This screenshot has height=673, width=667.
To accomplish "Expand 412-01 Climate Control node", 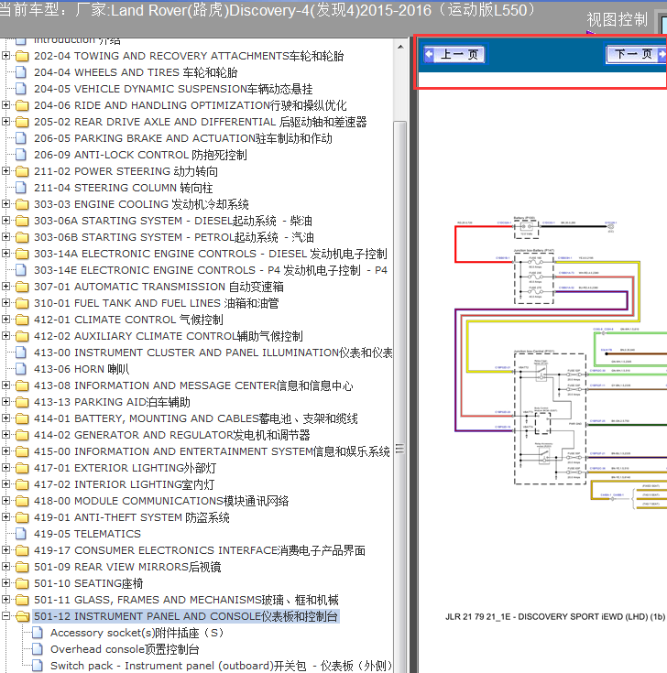I will tap(6, 320).
